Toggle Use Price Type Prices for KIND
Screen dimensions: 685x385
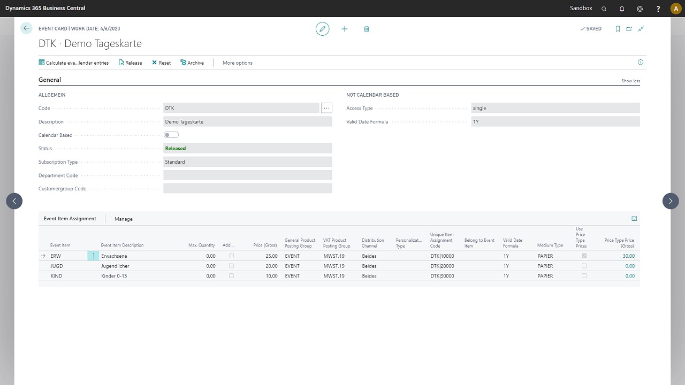tap(584, 276)
